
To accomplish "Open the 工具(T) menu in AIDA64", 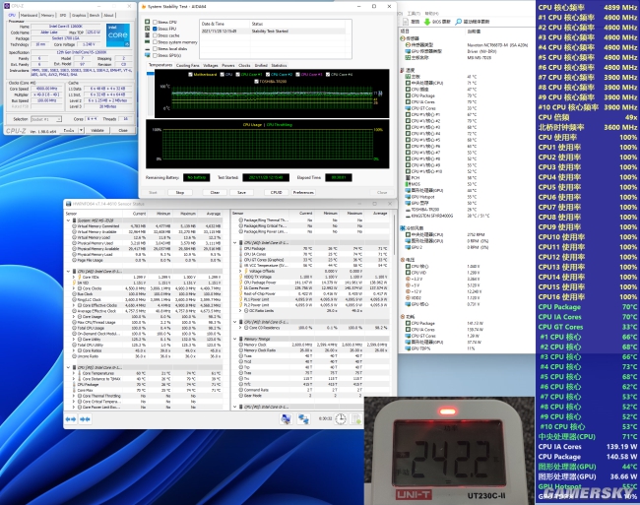I will pos(414,14).
